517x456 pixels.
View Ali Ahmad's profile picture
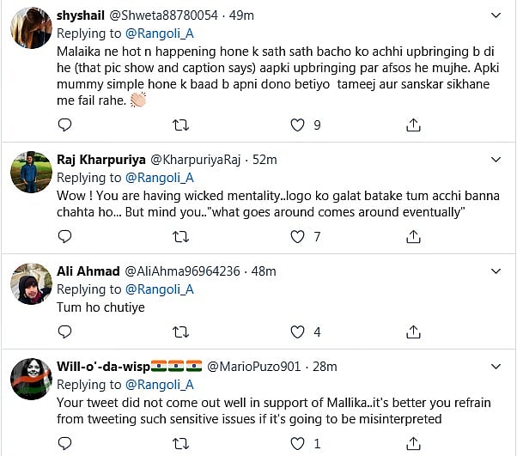click(x=30, y=284)
